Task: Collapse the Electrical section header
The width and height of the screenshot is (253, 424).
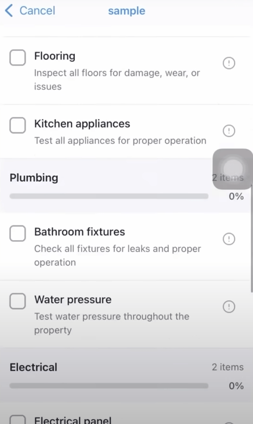Action: pos(127,375)
